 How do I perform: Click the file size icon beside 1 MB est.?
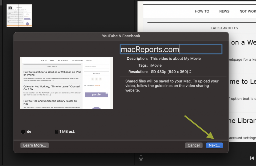(x=56, y=132)
